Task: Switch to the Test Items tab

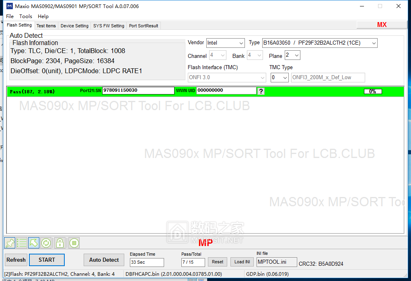Action: (46, 26)
